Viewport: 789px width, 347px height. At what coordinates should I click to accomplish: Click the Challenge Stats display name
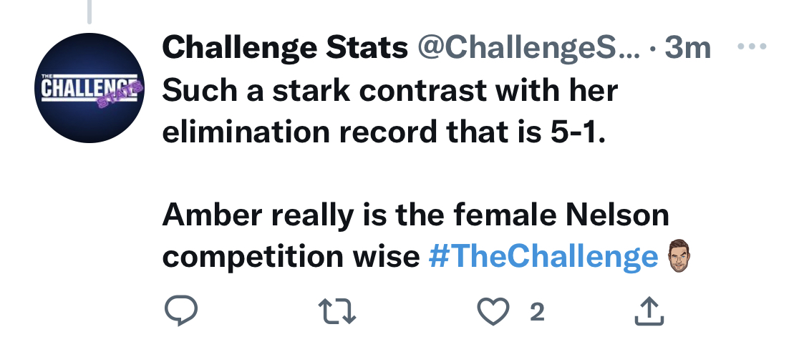click(285, 48)
